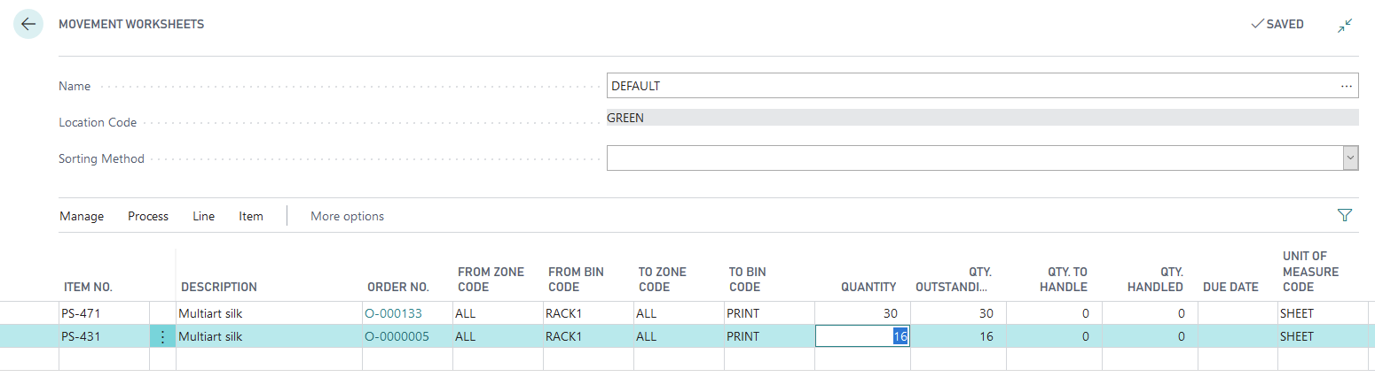
Task: Expand the Sorting Method dropdown
Action: tap(1350, 158)
